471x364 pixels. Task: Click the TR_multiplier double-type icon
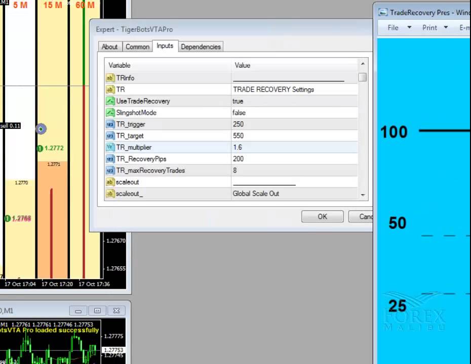coord(110,147)
